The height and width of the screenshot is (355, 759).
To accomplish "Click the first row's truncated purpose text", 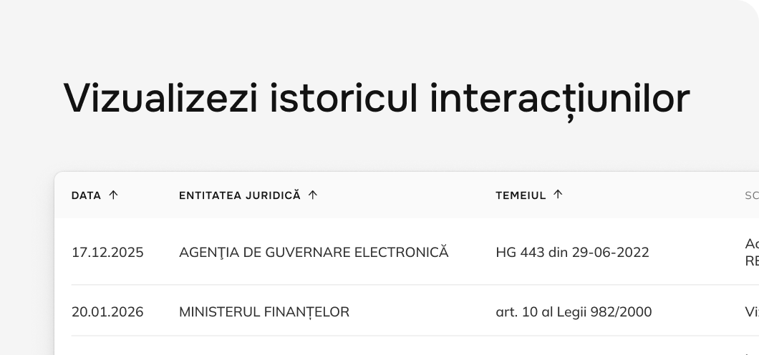I will 752,253.
